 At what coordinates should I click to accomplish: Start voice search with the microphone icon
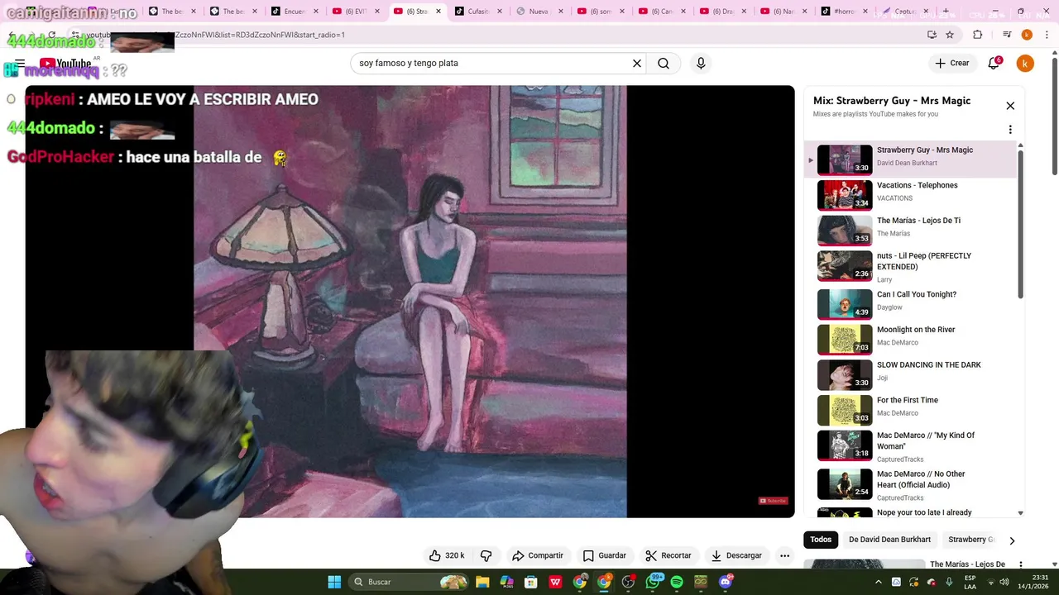click(x=701, y=63)
